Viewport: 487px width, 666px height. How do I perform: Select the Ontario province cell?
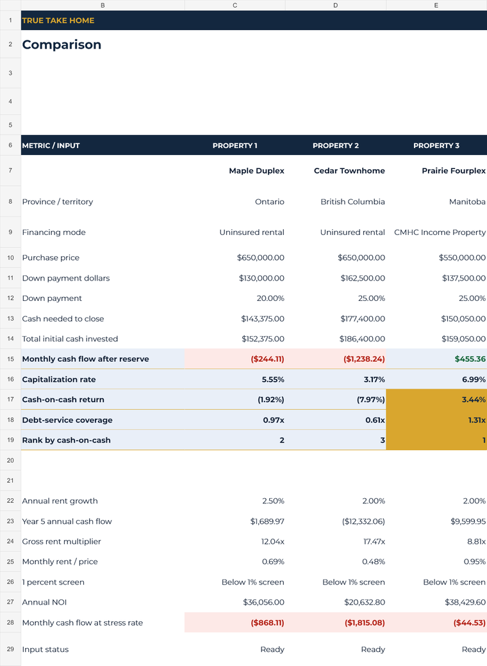(x=235, y=201)
